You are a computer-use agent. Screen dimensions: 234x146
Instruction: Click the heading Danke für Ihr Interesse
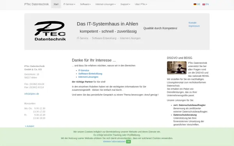[94, 60]
